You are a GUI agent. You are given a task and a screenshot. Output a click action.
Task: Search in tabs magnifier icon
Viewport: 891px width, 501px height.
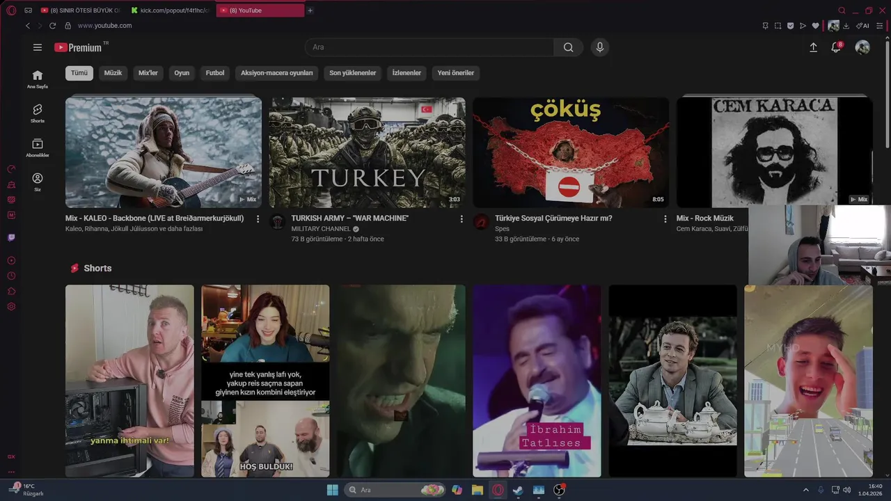pyautogui.click(x=842, y=10)
